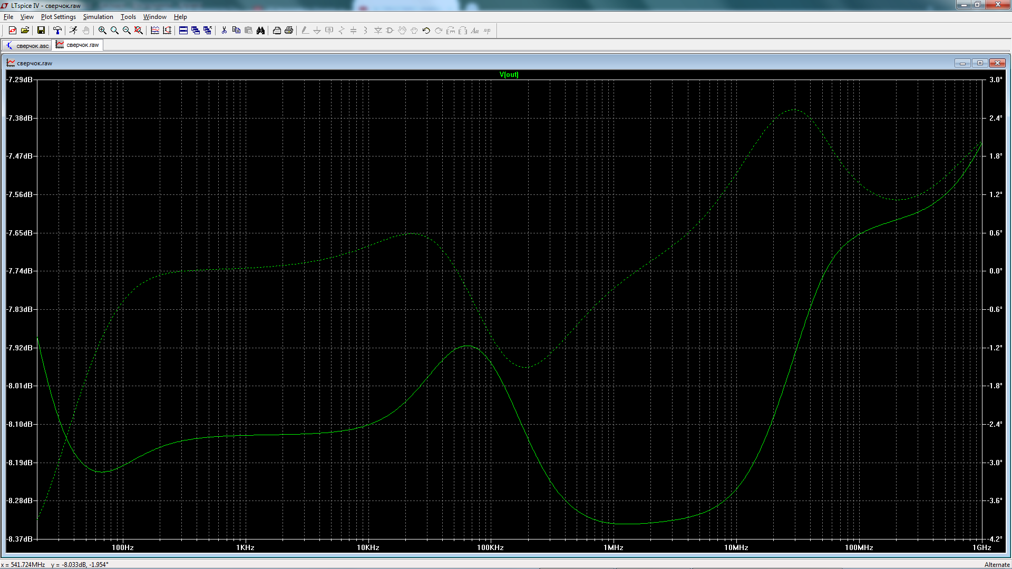Click the Tile Windows Horizontally icon

[x=183, y=31]
